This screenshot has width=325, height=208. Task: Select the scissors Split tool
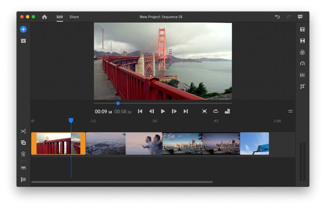click(23, 131)
